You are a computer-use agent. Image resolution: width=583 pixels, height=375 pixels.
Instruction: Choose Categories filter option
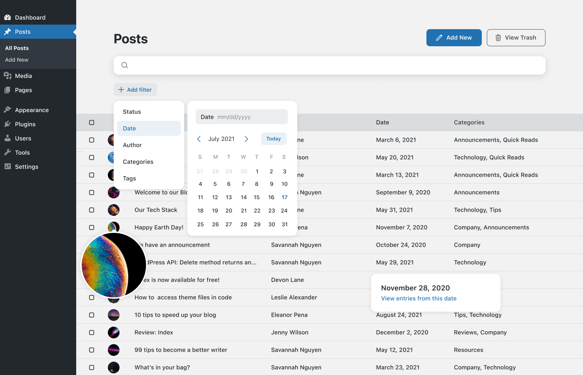[149, 162]
